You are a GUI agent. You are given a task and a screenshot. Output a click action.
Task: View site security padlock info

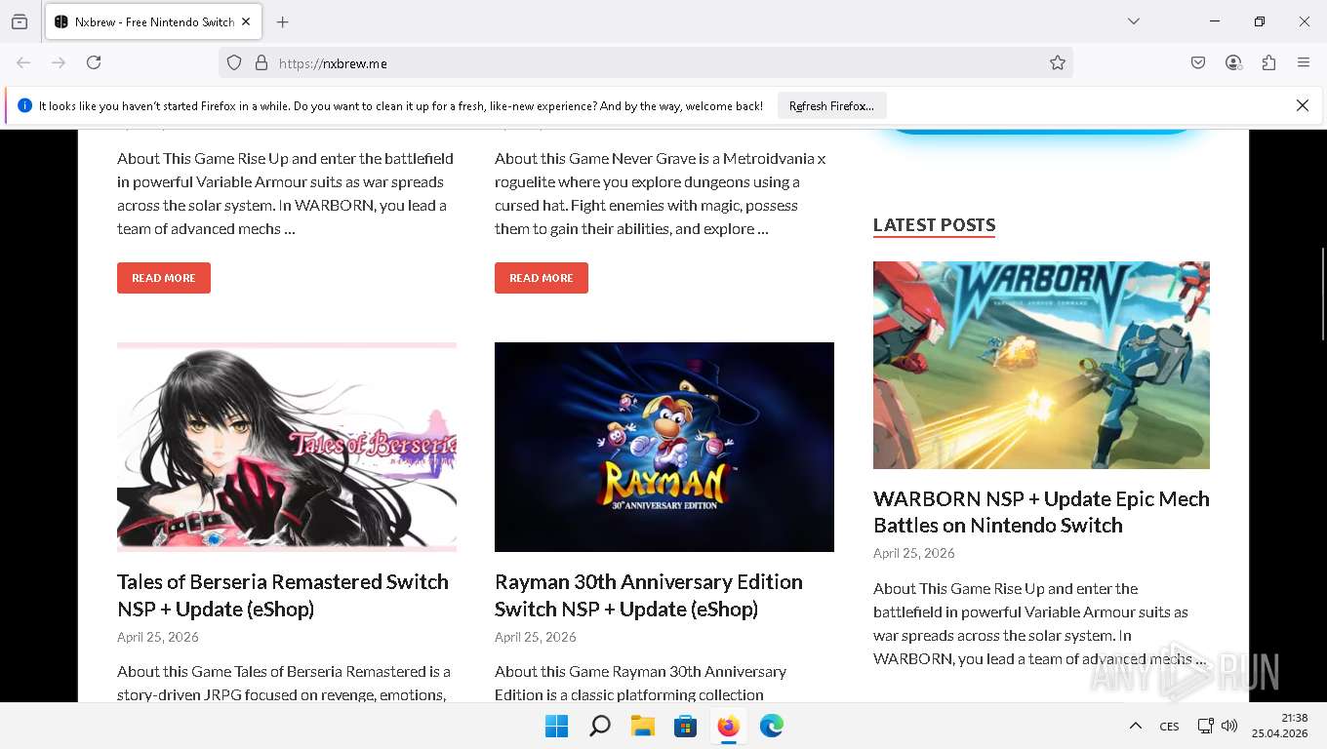pyautogui.click(x=261, y=62)
